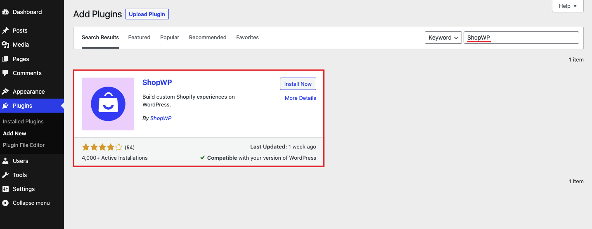Click the Upload Plugin button
This screenshot has width=592, height=229.
pos(147,14)
